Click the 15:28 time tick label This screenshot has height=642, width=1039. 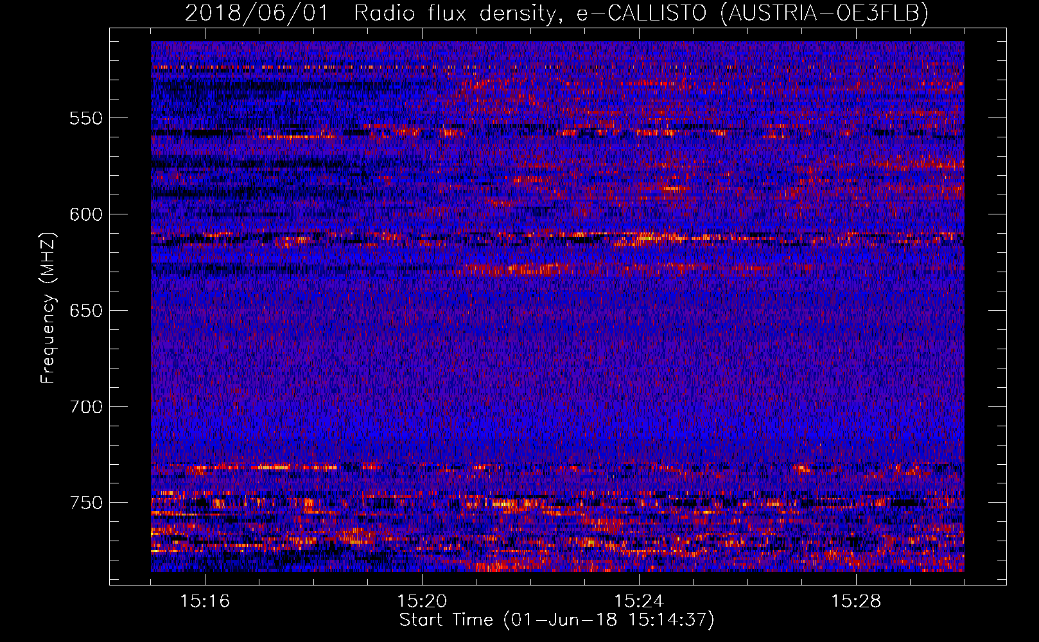click(x=856, y=602)
